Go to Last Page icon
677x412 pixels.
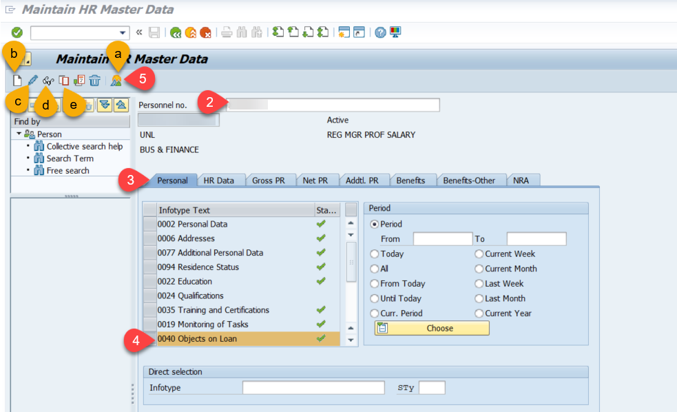pos(323,32)
